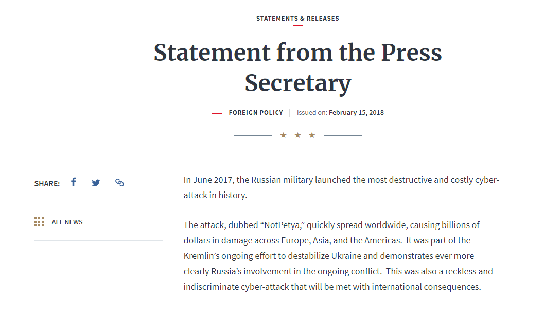Click the leftmost decorative star
The width and height of the screenshot is (544, 314).
click(x=283, y=135)
